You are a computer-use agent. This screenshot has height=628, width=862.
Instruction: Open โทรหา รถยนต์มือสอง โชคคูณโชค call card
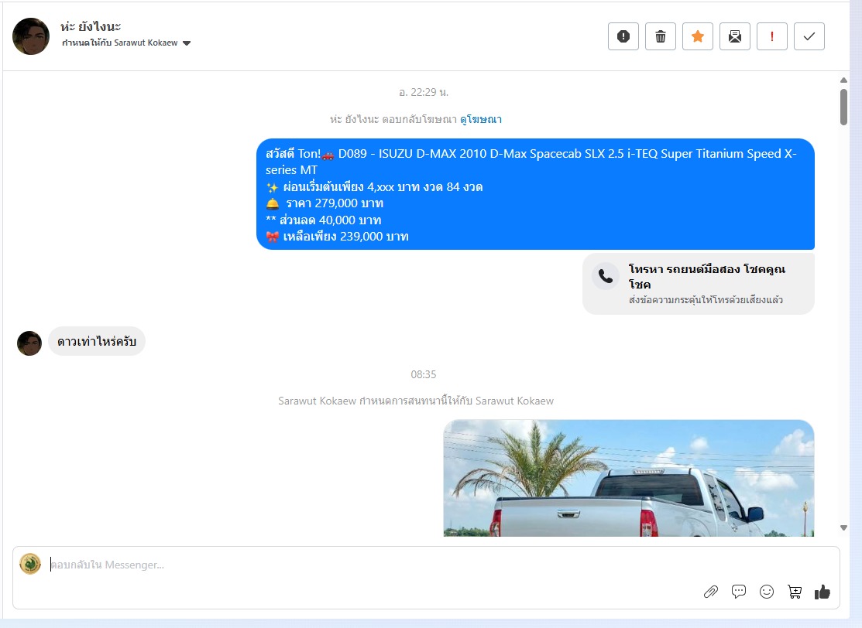coord(698,284)
